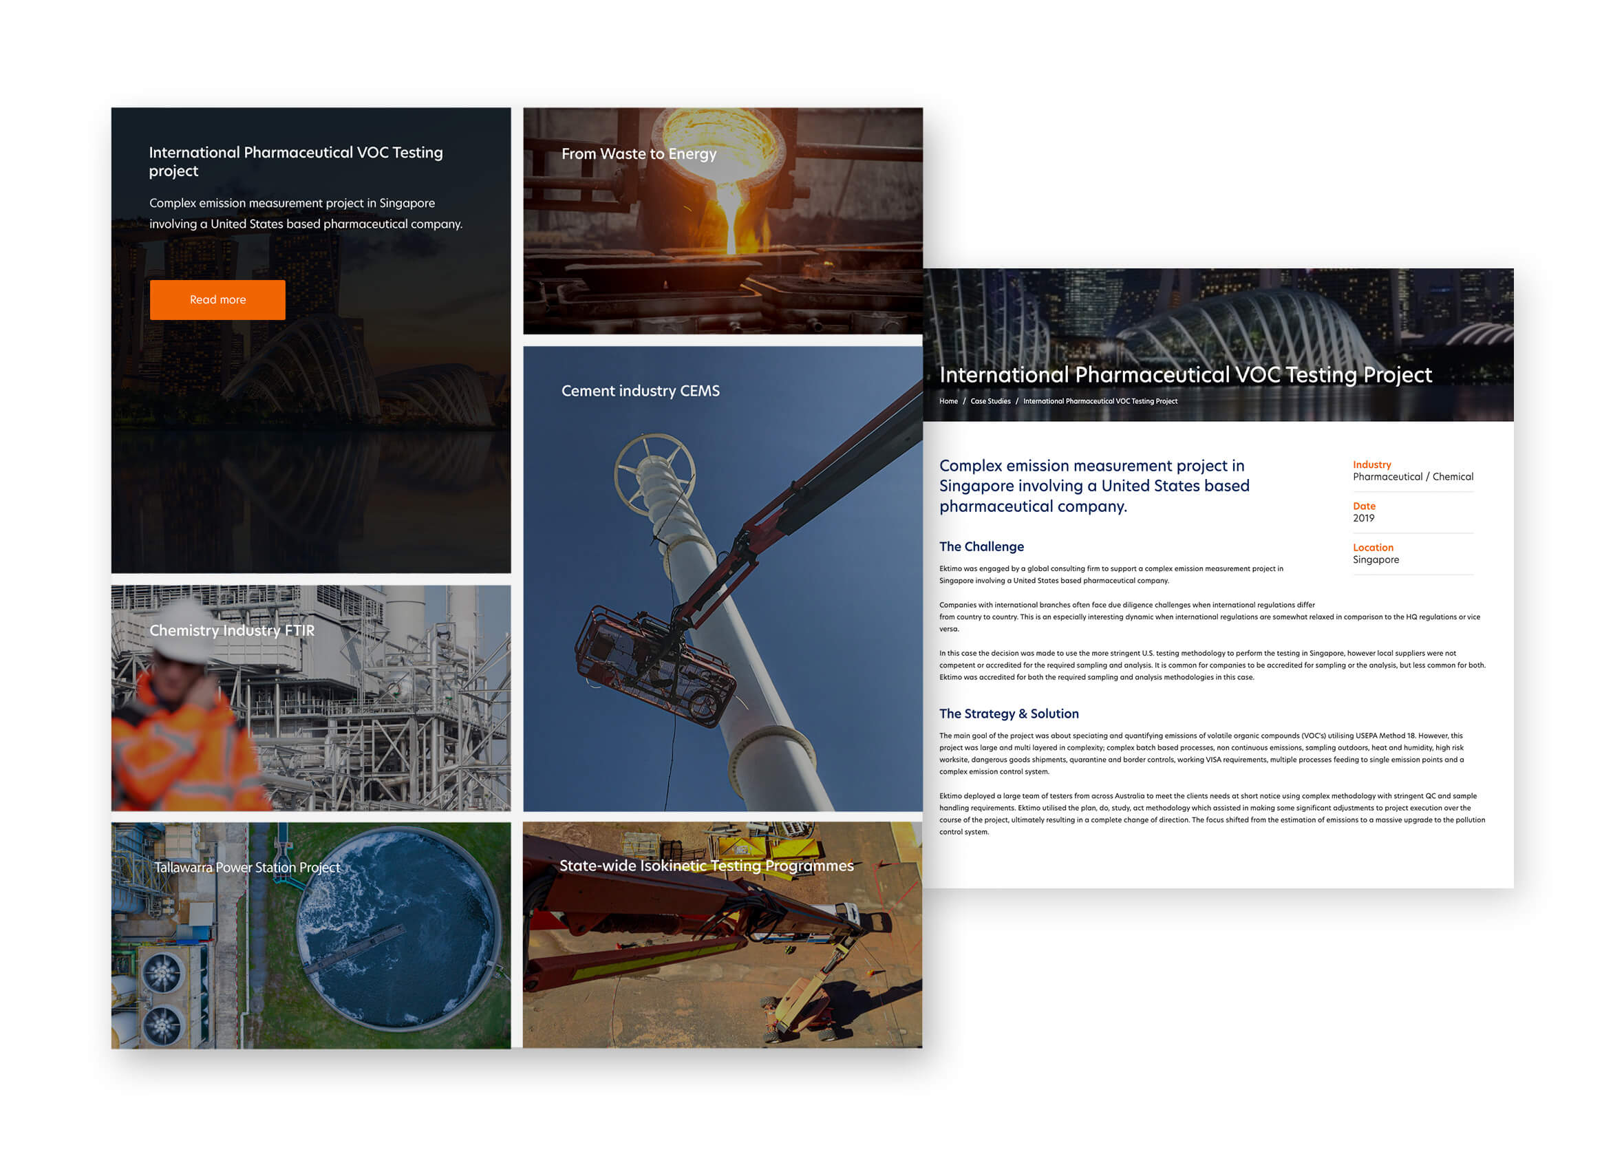Open the Tallawarra Power Station Project card
This screenshot has height=1156, width=1624.
click(x=311, y=935)
